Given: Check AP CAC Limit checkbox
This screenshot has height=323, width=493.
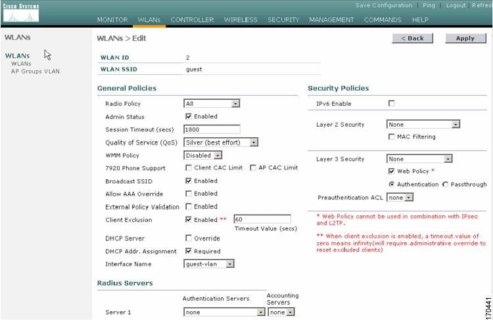Looking at the screenshot, I should pyautogui.click(x=253, y=168).
